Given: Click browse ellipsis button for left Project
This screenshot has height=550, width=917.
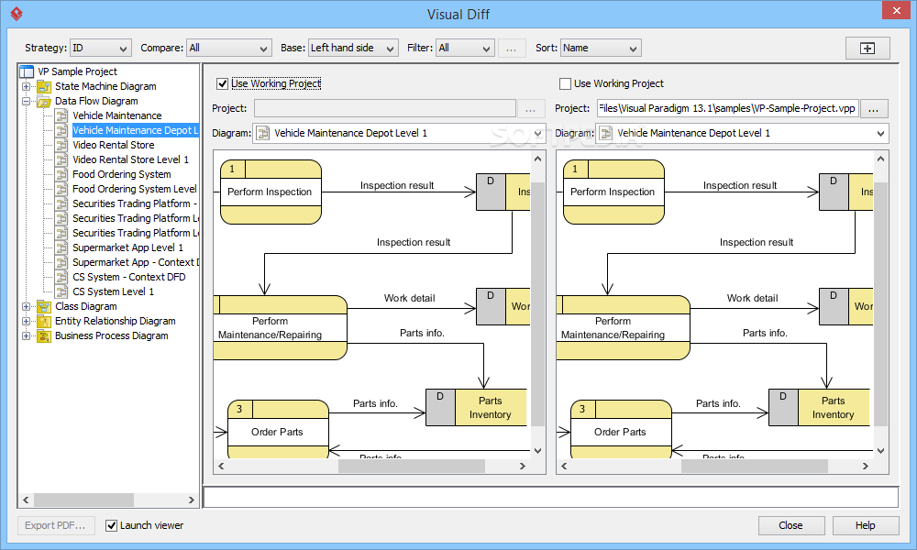Looking at the screenshot, I should coord(530,109).
